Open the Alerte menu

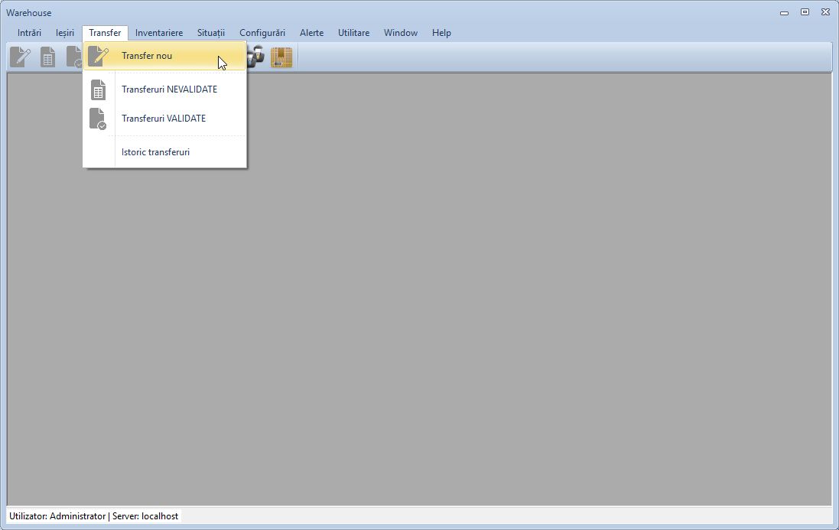(311, 33)
